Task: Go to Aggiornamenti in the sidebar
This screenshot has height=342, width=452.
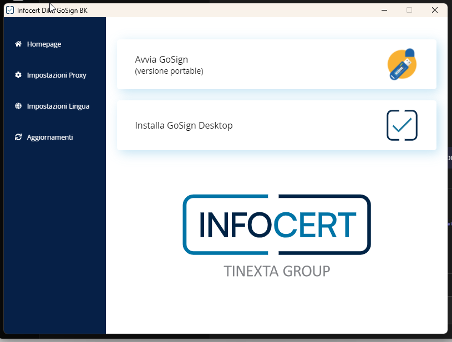Action: tap(49, 137)
